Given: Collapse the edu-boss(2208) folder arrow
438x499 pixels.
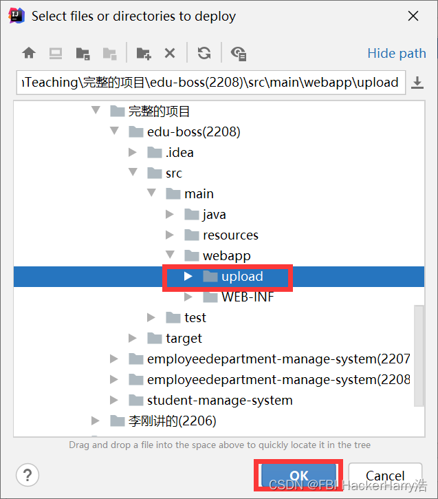Looking at the screenshot, I should pos(114,131).
